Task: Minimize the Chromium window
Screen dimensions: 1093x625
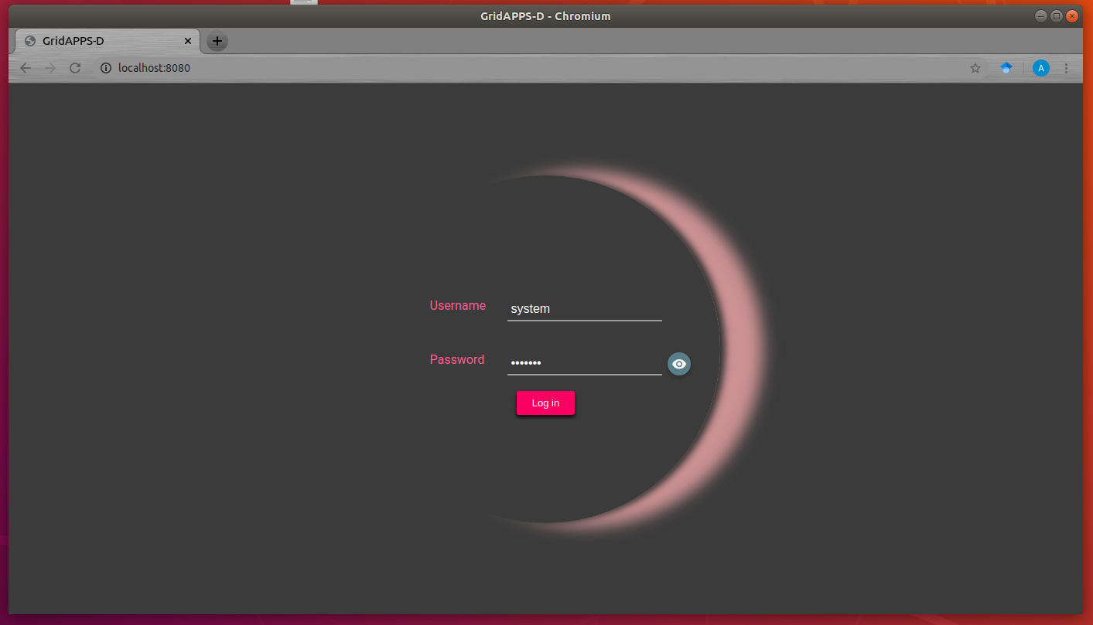Action: 1041,15
